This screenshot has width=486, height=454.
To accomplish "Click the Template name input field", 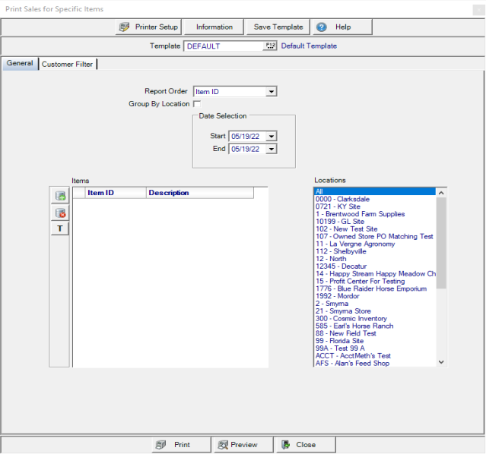I will point(224,46).
